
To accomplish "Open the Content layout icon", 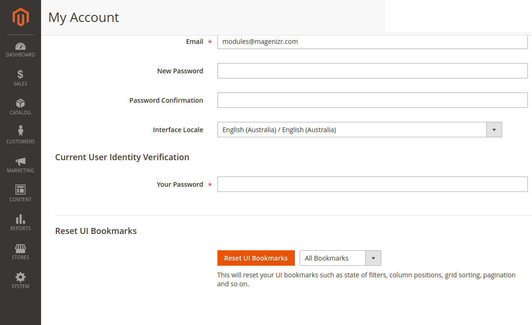I will 21,190.
